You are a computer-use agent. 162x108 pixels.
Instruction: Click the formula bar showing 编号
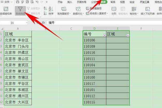coord(104,23)
